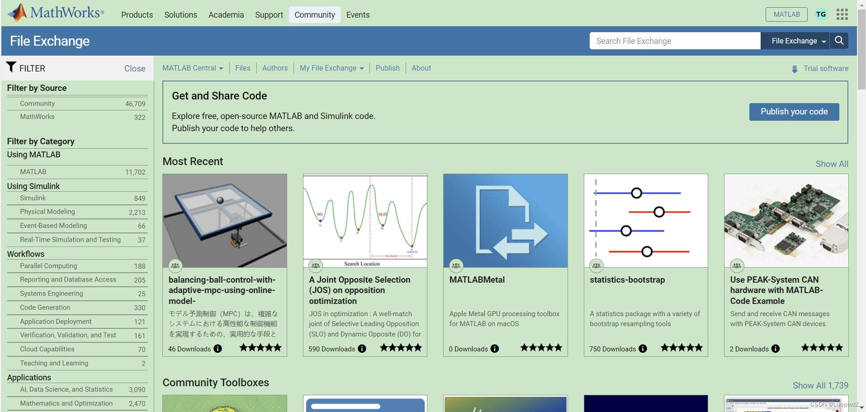This screenshot has height=412, width=866.
Task: Open the MATLAB Central dropdown
Action: (x=193, y=68)
